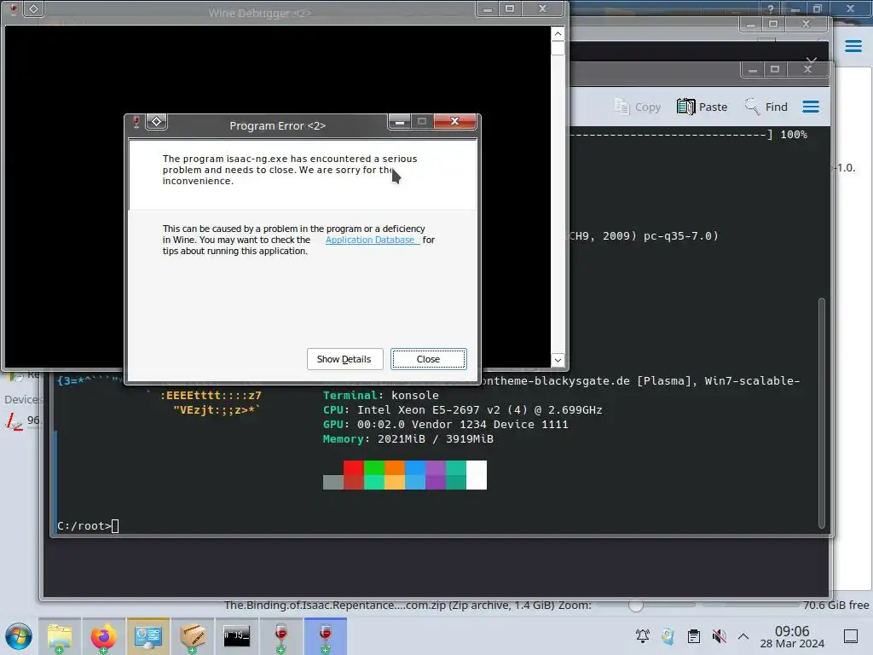Click the Close button in Program Error dialog
Image resolution: width=873 pixels, height=655 pixels.
click(428, 359)
